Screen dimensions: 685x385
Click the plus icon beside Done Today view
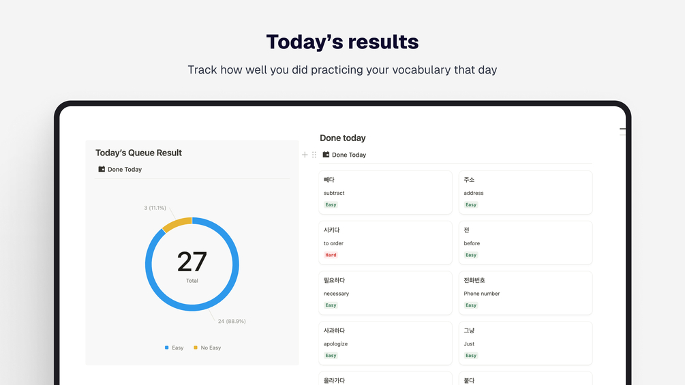(305, 155)
